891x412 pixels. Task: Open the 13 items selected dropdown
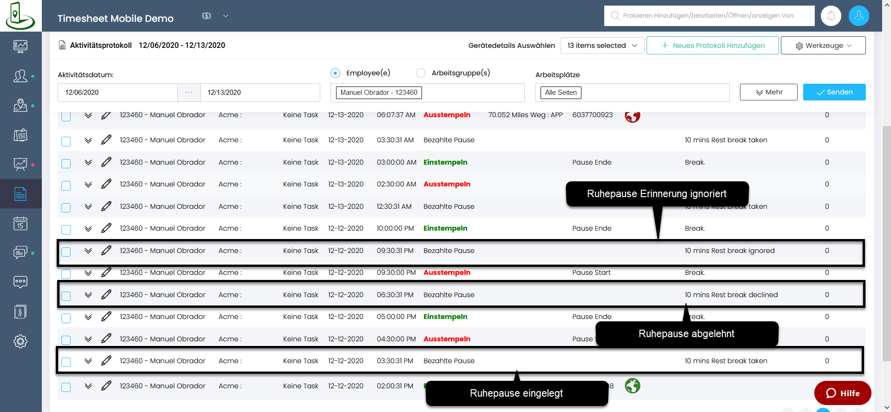click(602, 46)
